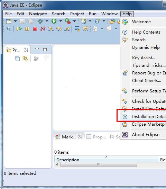
Task: Choose Search entry in Help menu
Action: coord(144,40)
